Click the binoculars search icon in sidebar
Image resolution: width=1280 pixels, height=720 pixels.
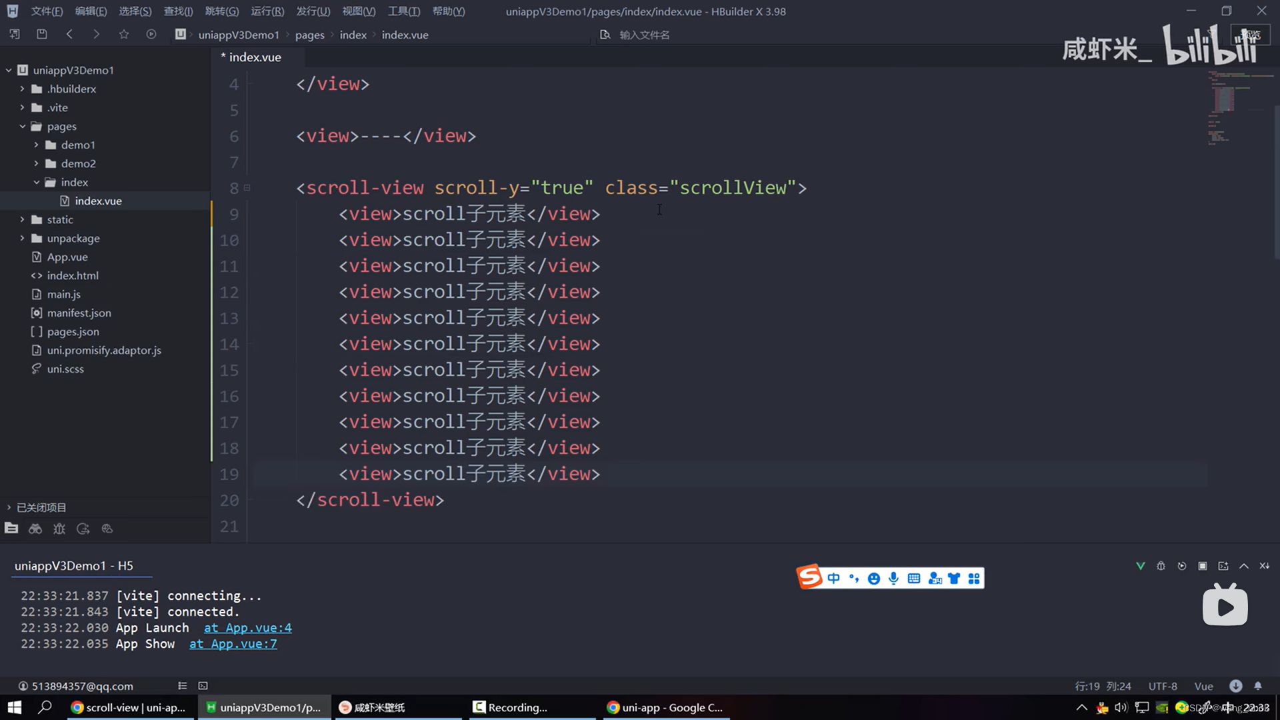(35, 529)
